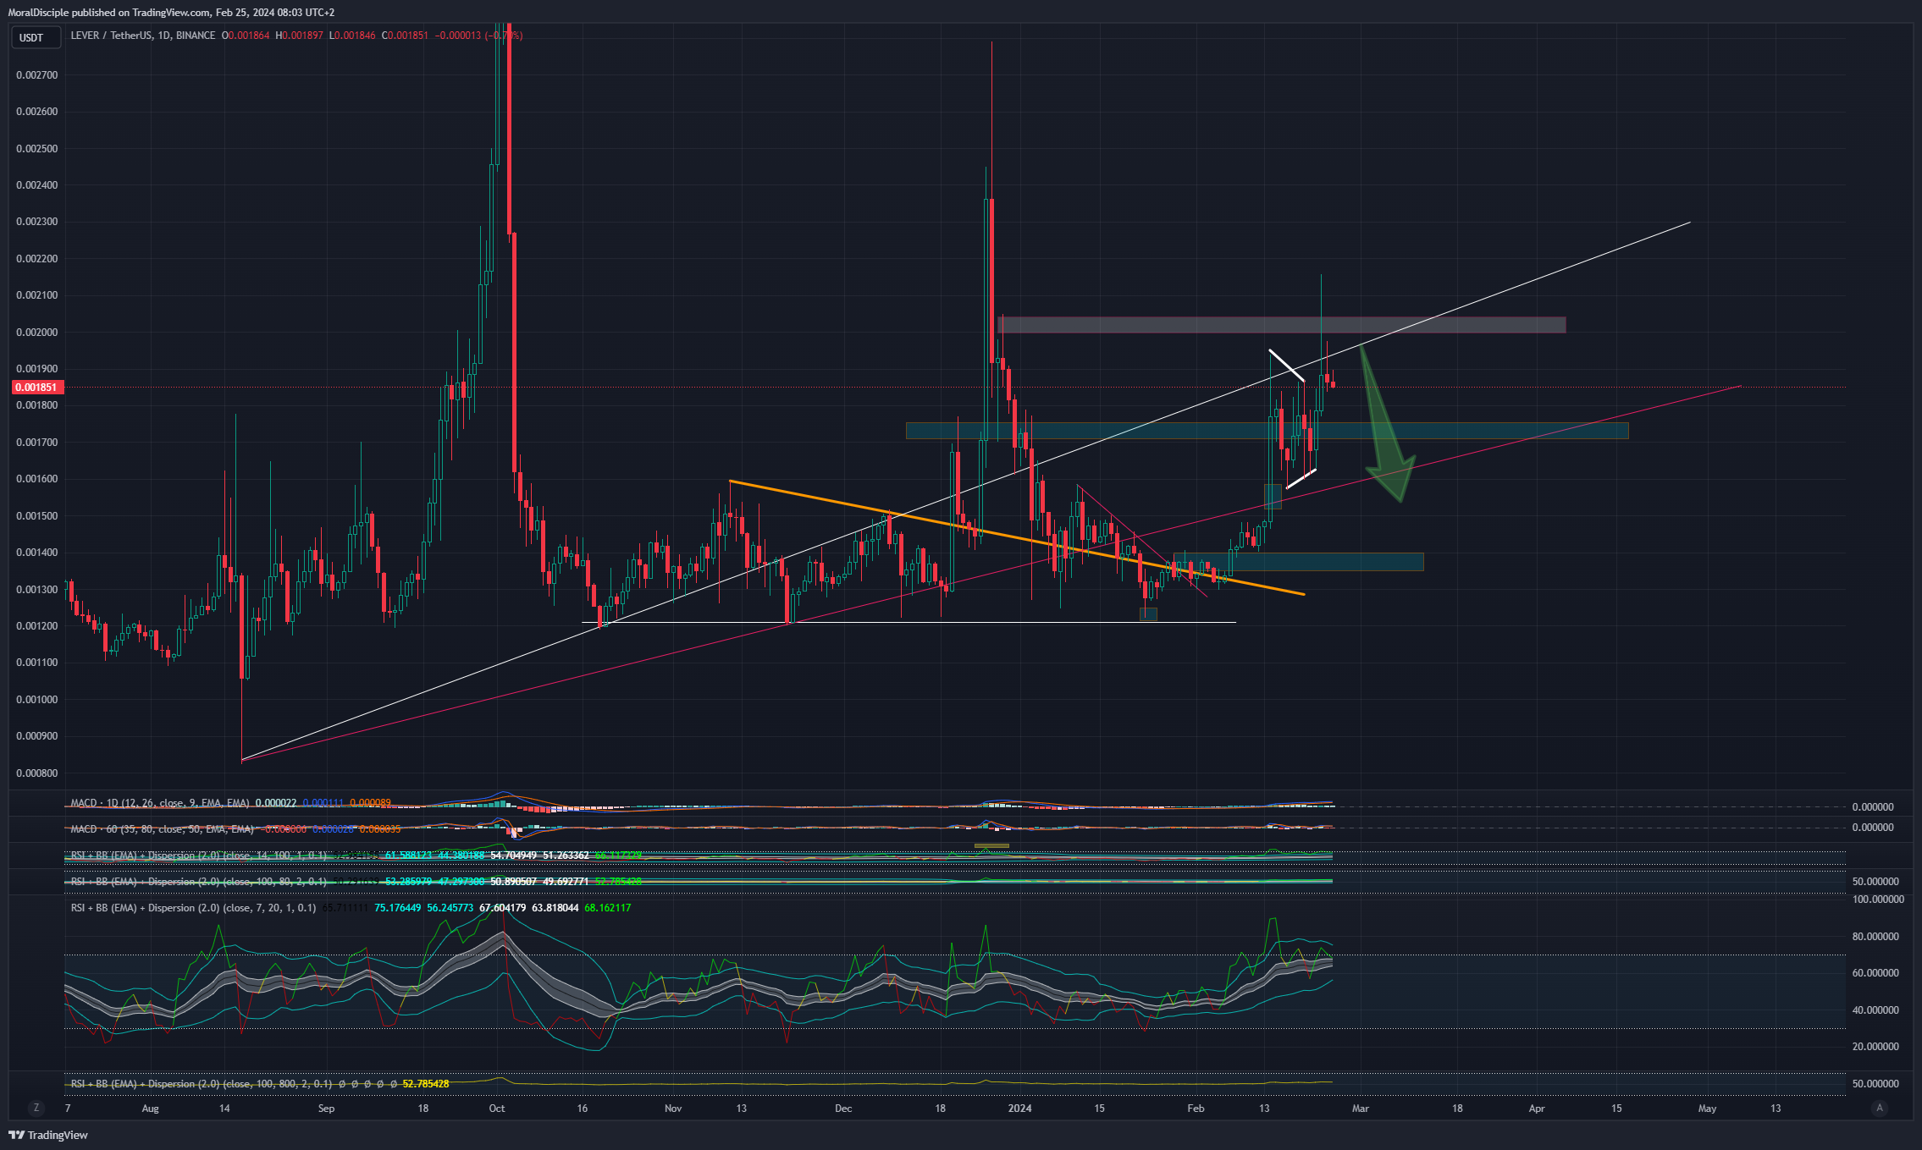Click the 100.000000 RSI scale label
Screen dimensions: 1922x1150
coord(1877,900)
